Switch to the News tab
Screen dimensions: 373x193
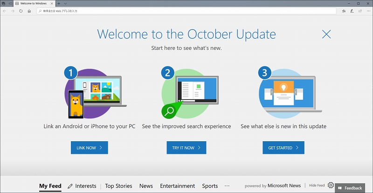(x=146, y=186)
